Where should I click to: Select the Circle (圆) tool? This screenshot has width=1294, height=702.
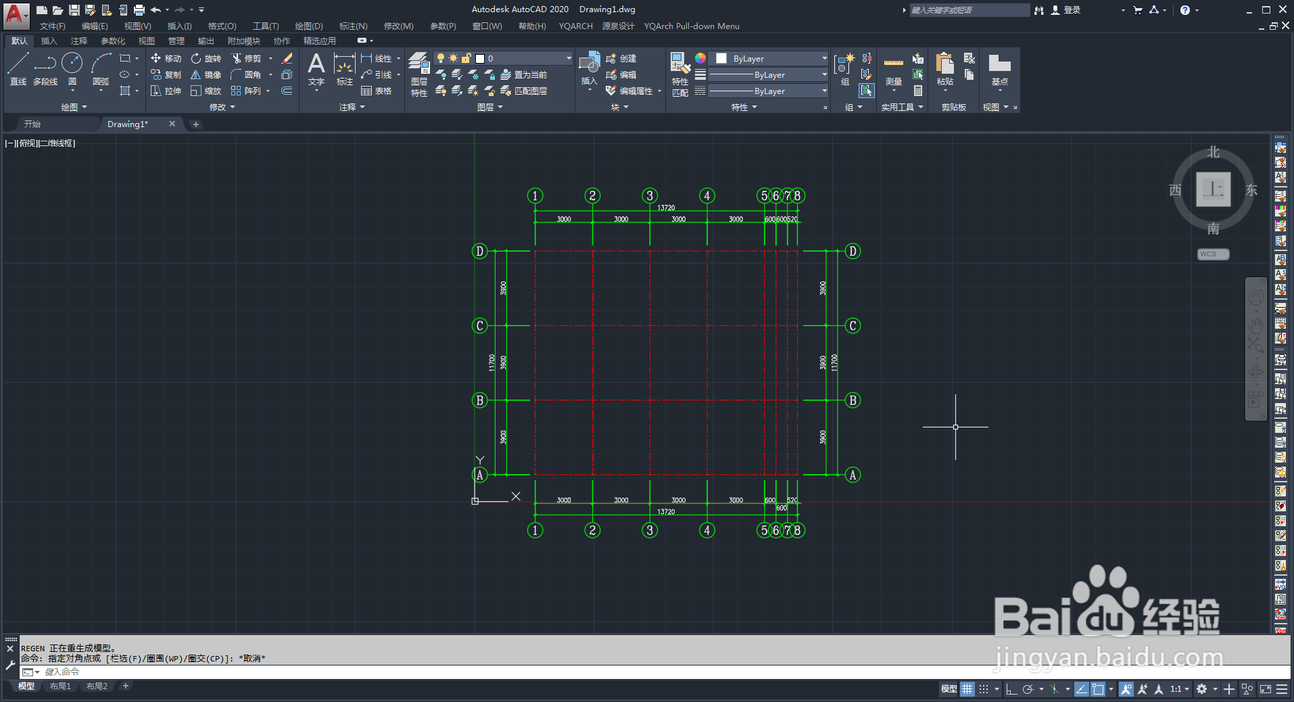point(72,69)
